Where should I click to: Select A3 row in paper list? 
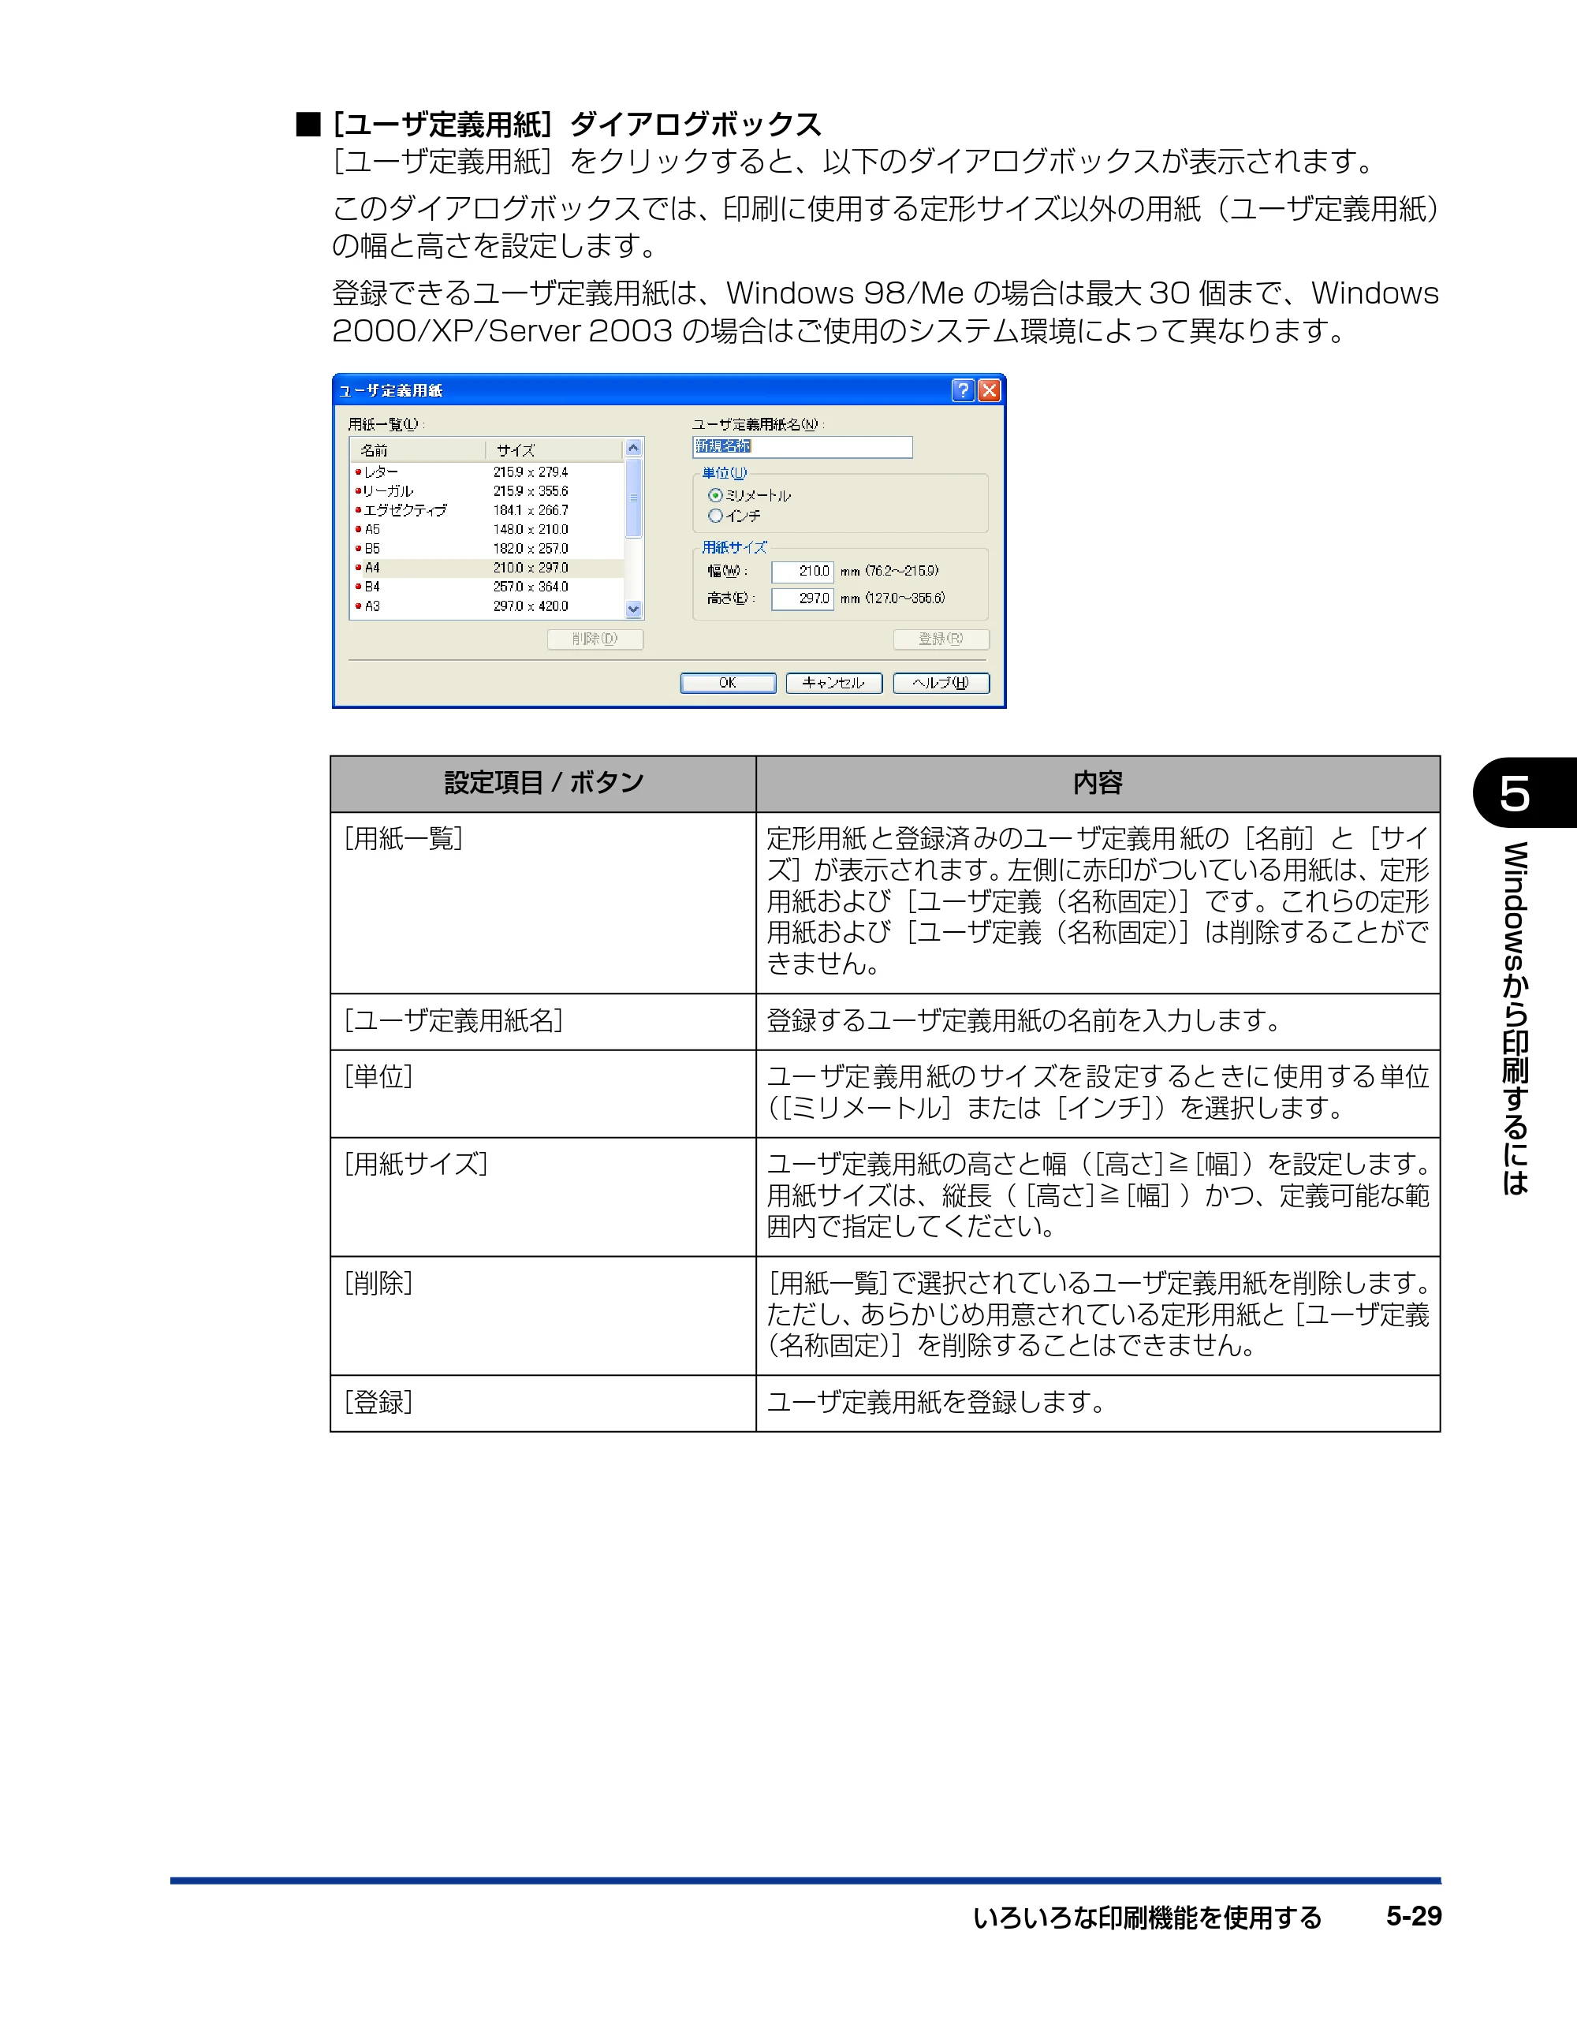pyautogui.click(x=487, y=606)
